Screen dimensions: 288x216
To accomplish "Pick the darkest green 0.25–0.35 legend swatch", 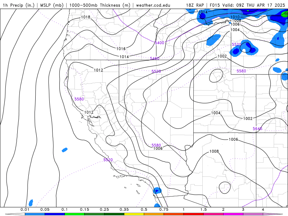I will tap(114, 214).
